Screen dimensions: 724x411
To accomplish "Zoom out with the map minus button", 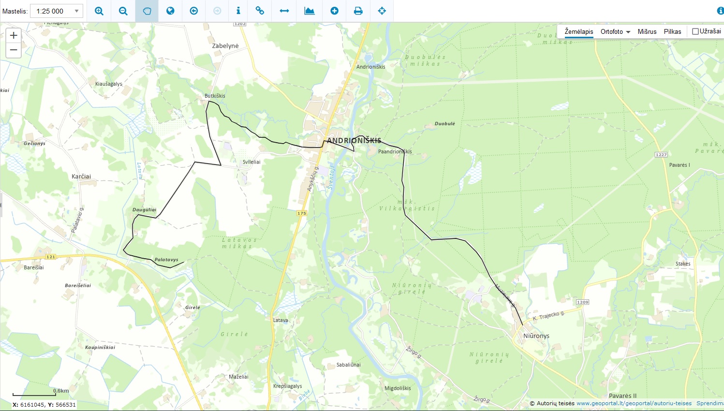I will (14, 50).
